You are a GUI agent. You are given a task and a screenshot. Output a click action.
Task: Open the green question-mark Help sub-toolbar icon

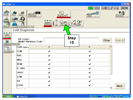click(79, 23)
